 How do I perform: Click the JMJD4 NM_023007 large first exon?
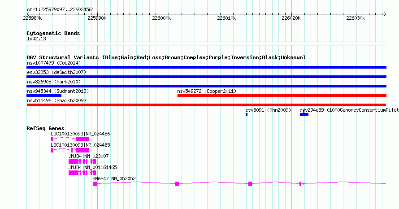[x=74, y=161]
